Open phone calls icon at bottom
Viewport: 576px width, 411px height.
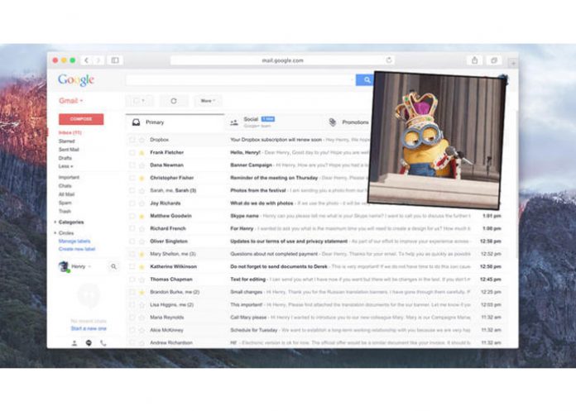click(103, 343)
